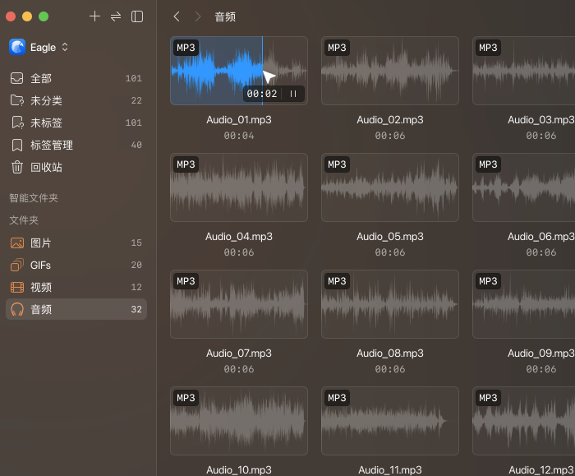Go forward with the right chevron
This screenshot has width=575, height=476.
(198, 16)
